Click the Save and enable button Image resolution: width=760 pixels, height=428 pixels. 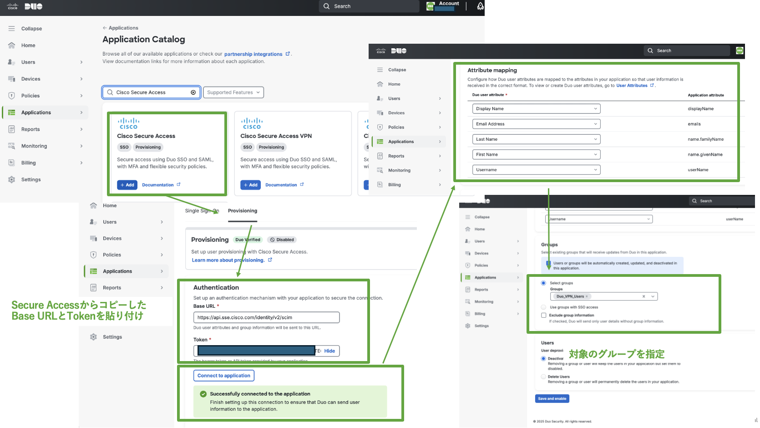click(552, 399)
